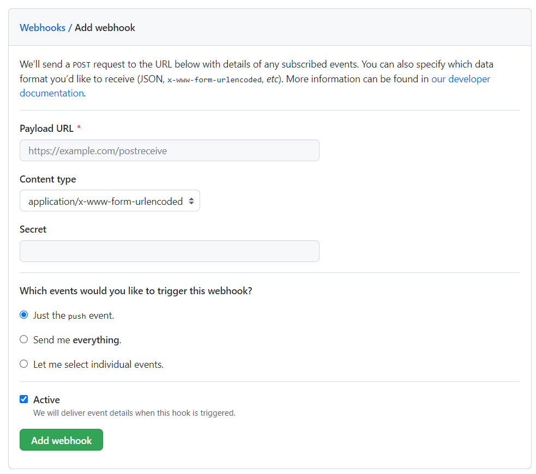Choose 'Send me everything'

[23, 339]
